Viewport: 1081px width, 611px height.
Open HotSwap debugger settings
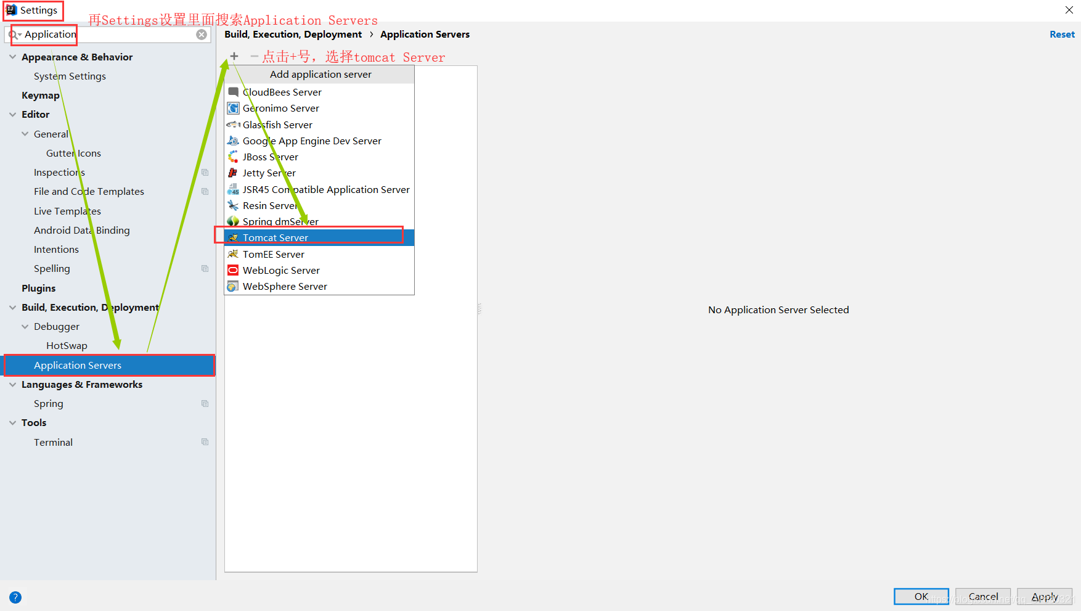coord(67,345)
